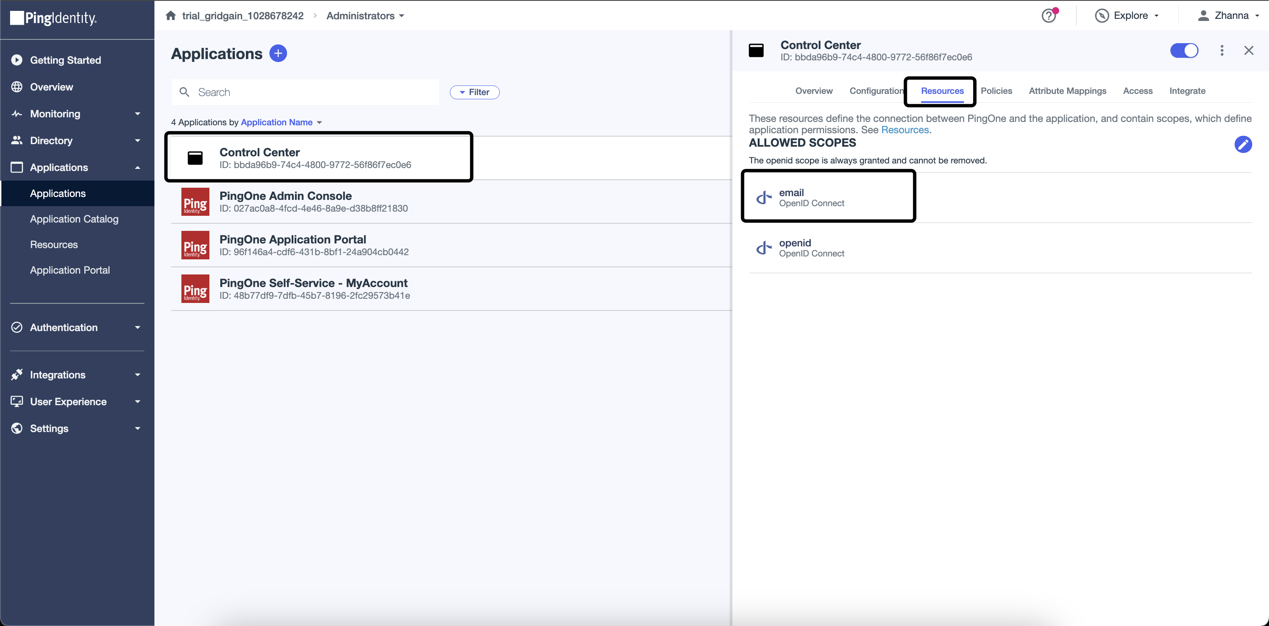The height and width of the screenshot is (626, 1269).
Task: Disable the Control Center application toggle
Action: click(x=1184, y=50)
